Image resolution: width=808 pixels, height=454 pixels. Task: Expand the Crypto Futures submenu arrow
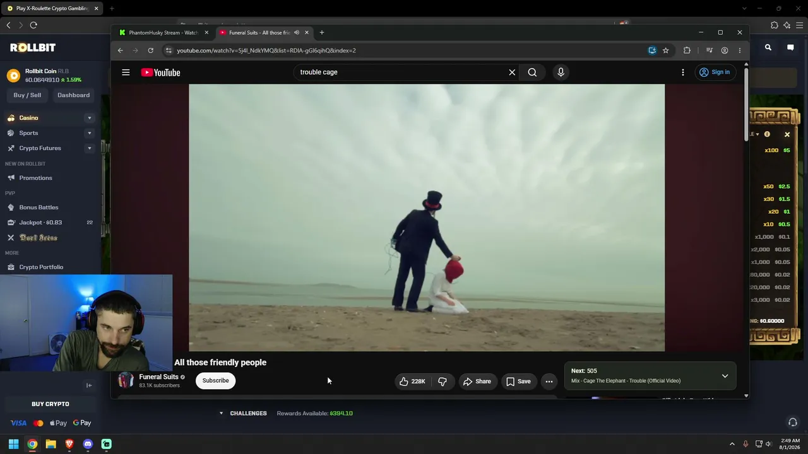[x=89, y=148]
